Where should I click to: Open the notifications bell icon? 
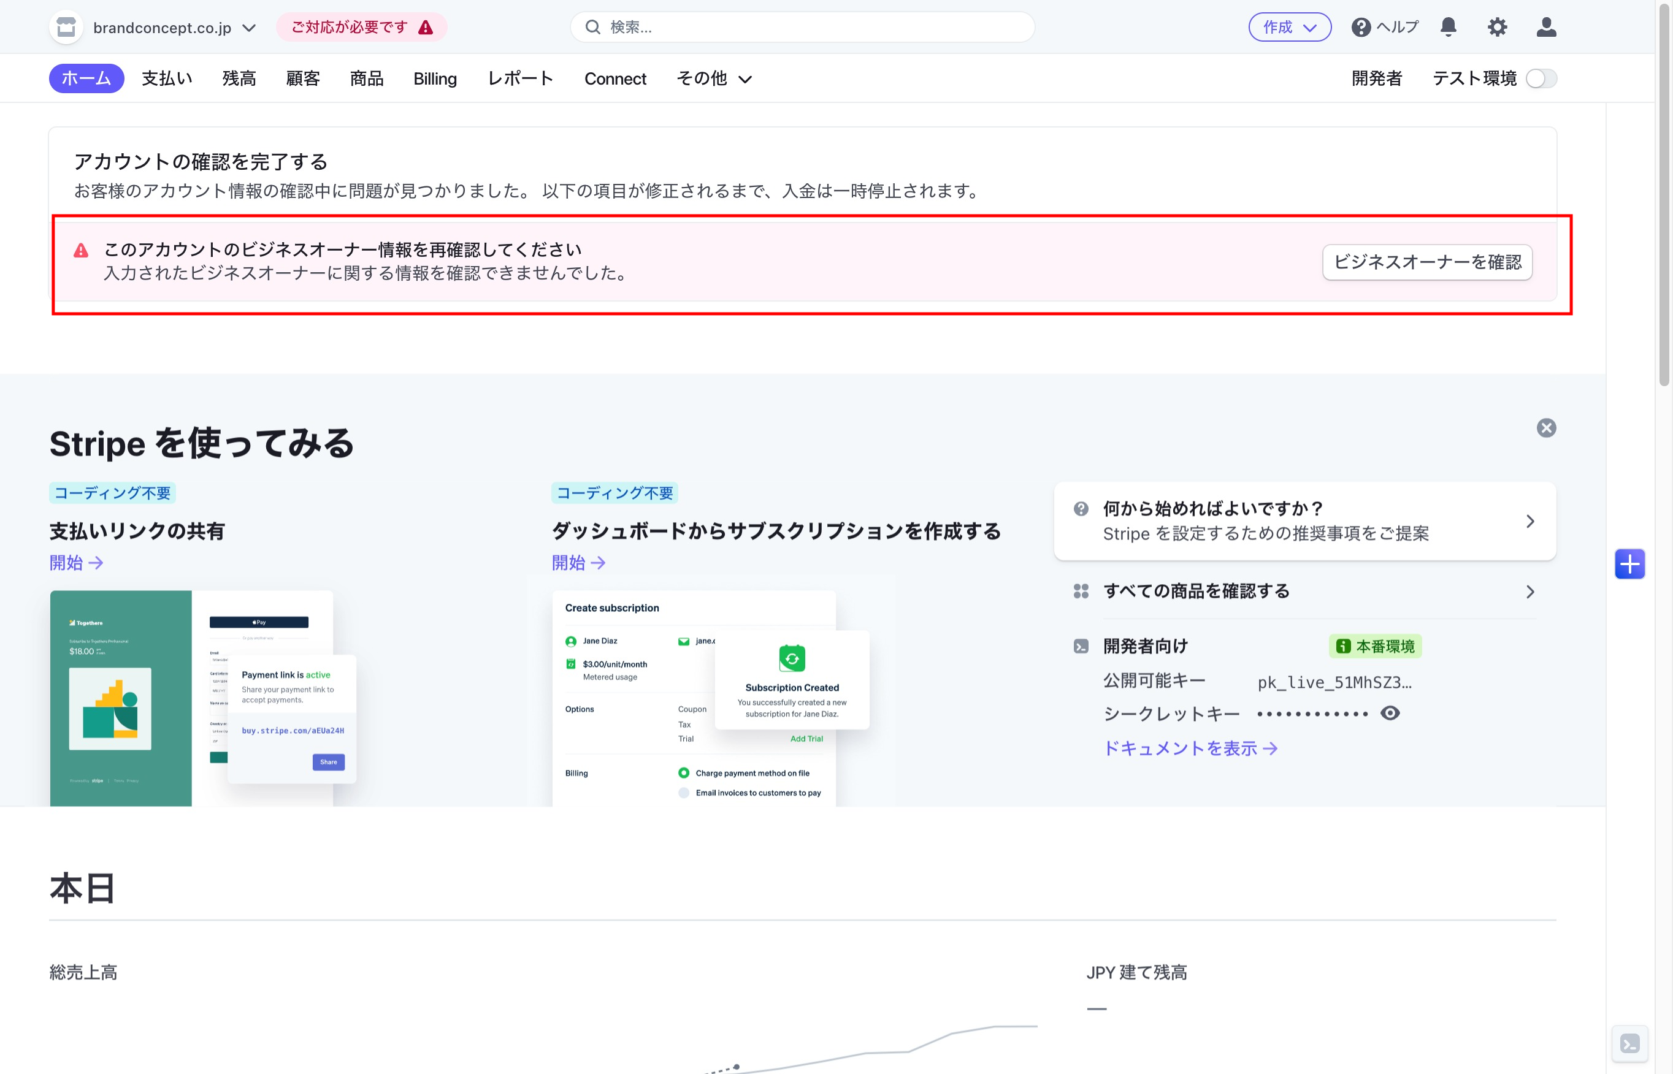point(1449,27)
